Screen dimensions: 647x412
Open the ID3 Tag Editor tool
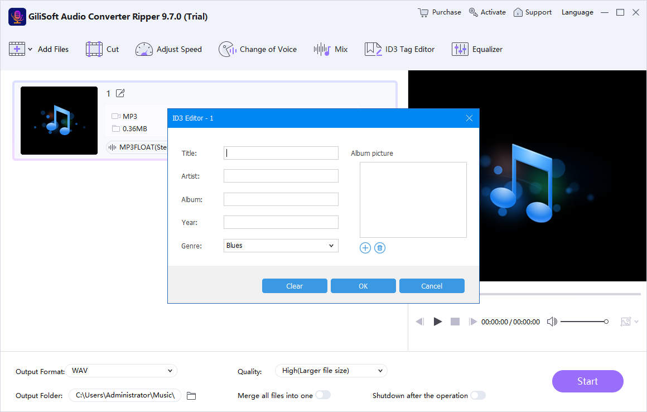click(x=399, y=49)
